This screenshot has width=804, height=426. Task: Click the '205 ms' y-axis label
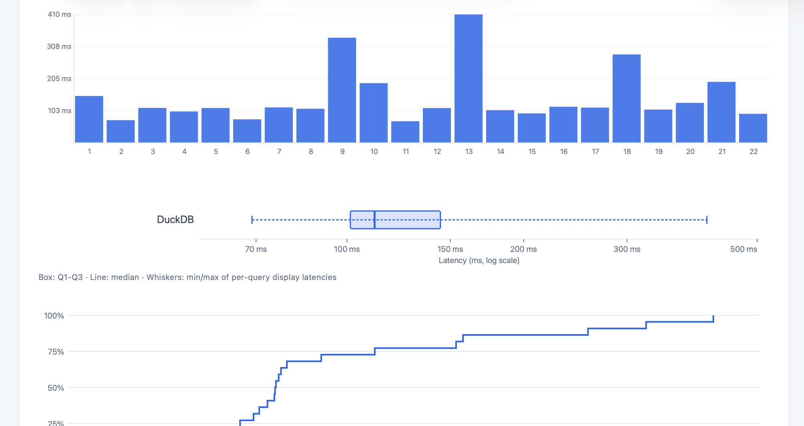59,79
